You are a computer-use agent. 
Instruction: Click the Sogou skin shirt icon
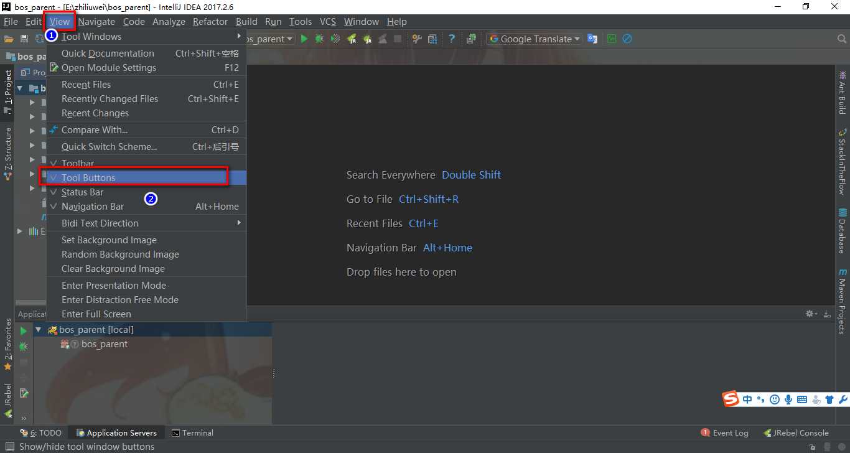pyautogui.click(x=829, y=399)
